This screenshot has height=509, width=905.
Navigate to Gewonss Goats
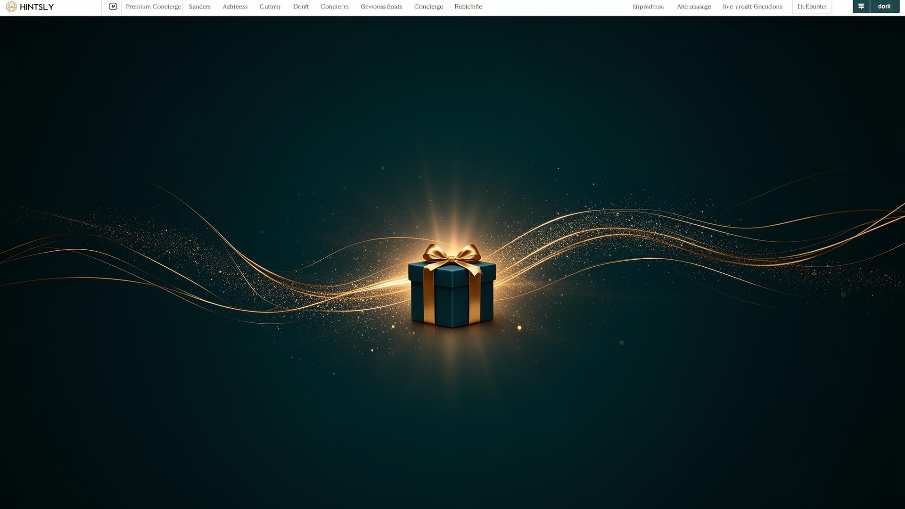point(381,7)
